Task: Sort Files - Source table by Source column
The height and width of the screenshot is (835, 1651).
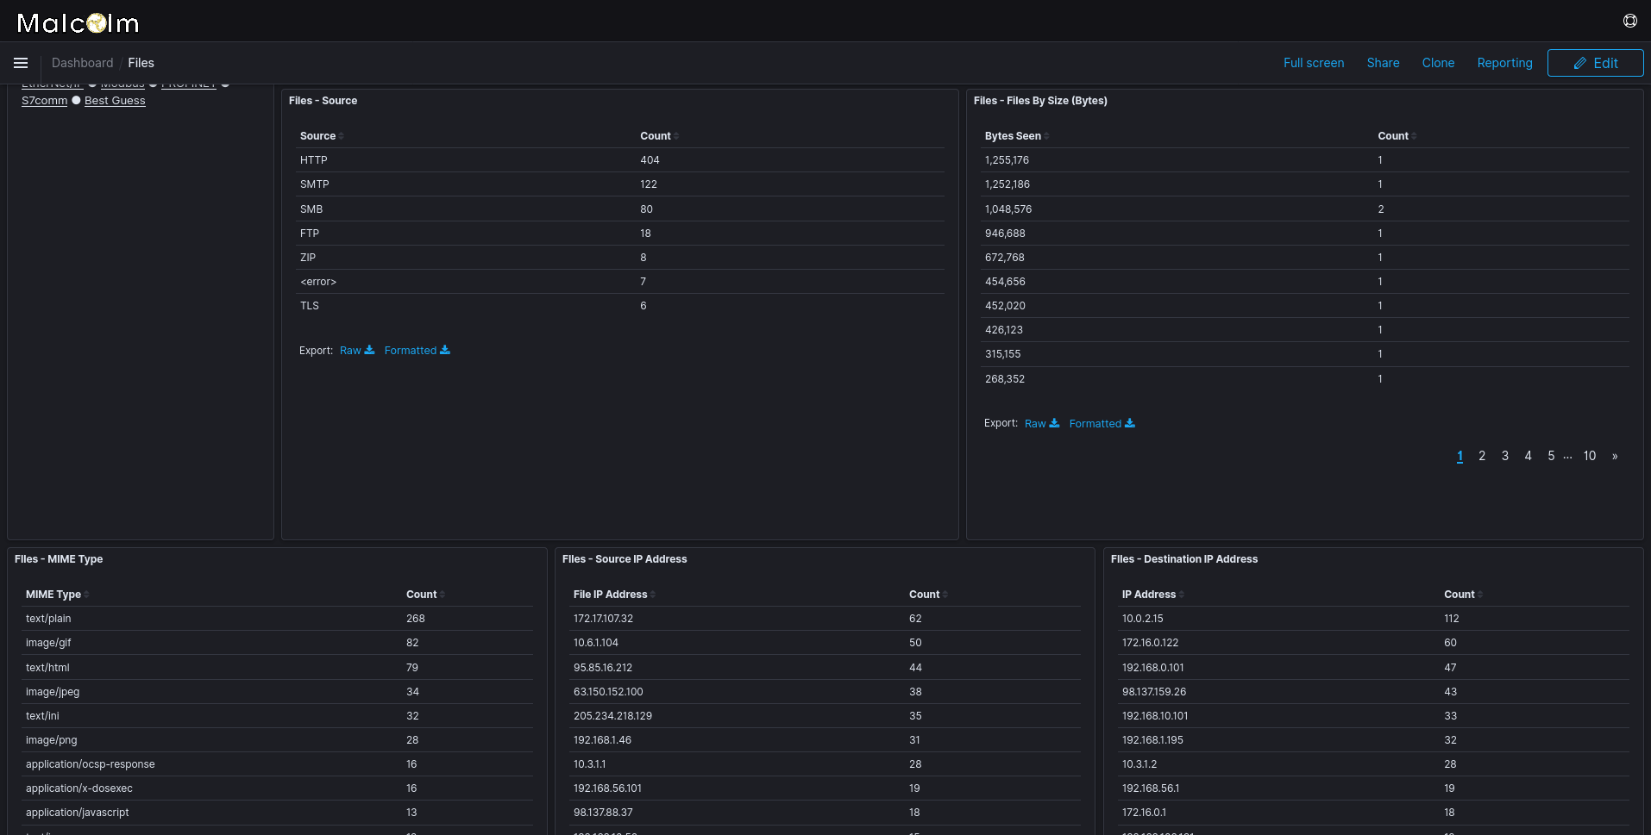Action: click(322, 136)
